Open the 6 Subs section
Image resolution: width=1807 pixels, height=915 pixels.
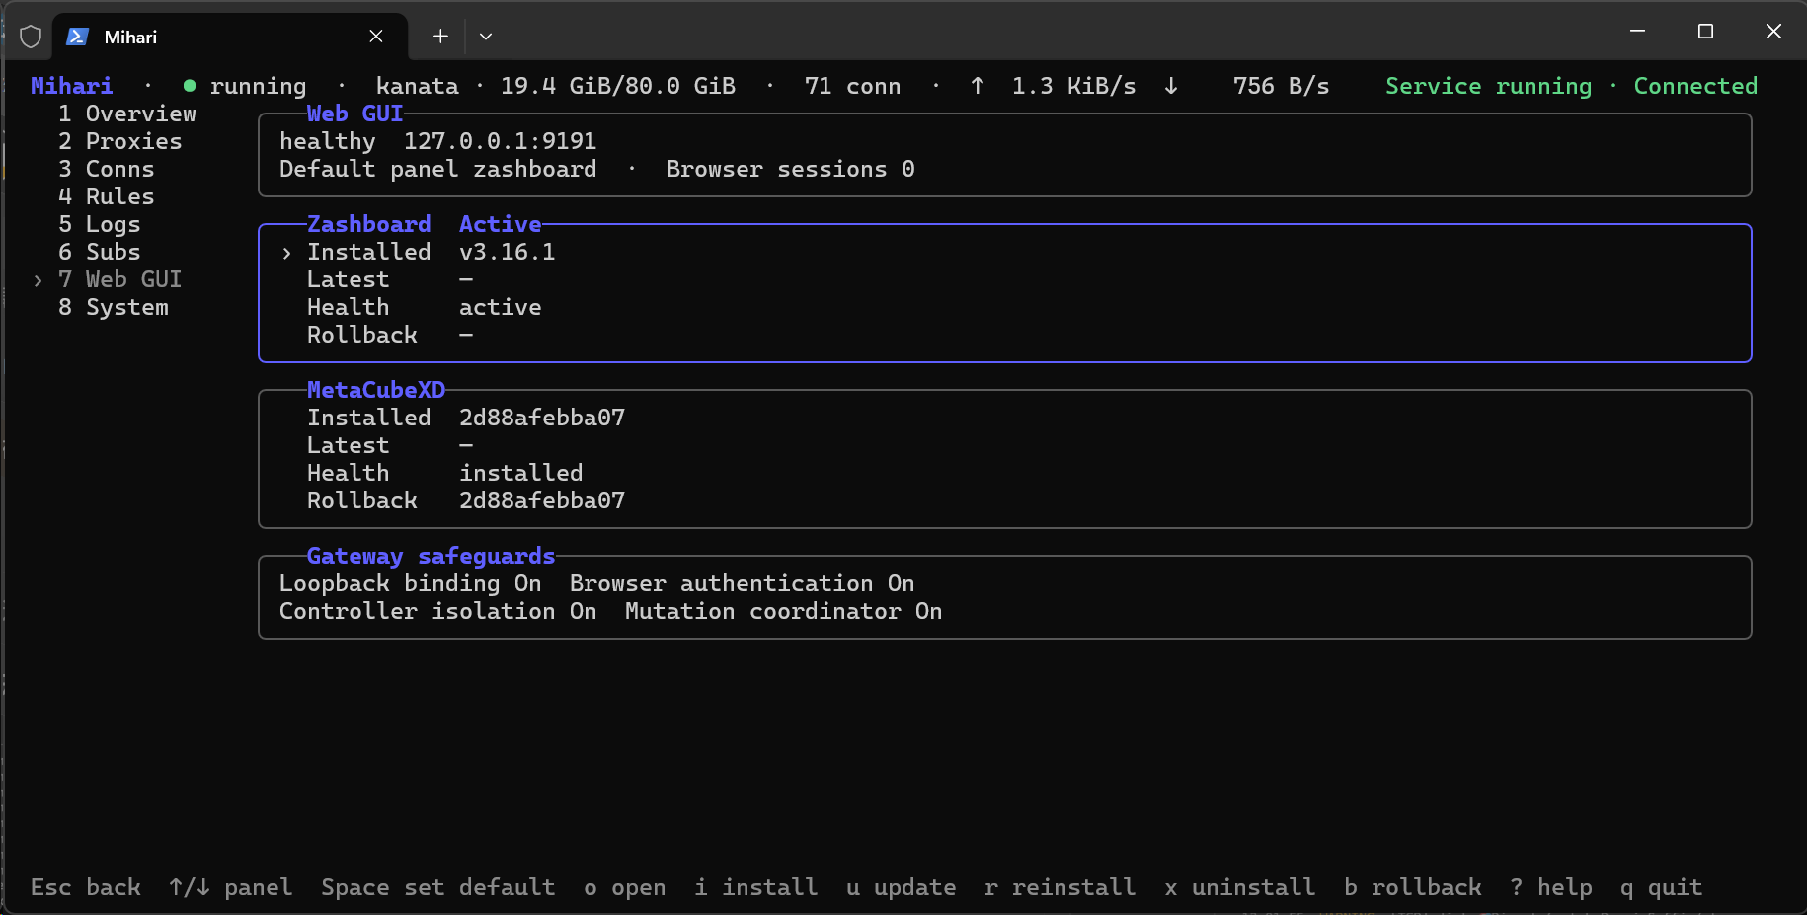click(100, 252)
